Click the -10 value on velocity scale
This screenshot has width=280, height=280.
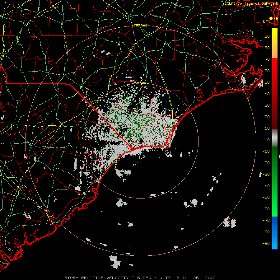click(266, 152)
